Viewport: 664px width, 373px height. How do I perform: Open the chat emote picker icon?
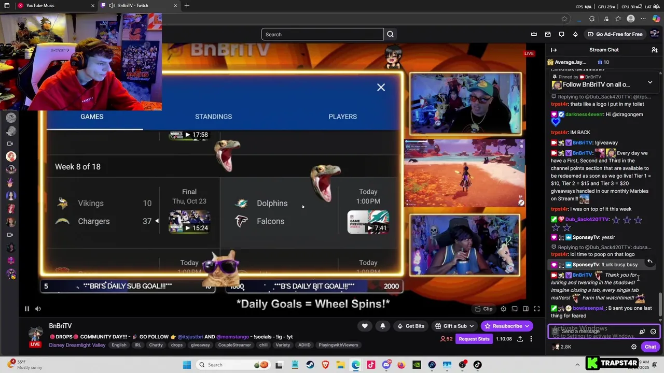click(x=653, y=332)
